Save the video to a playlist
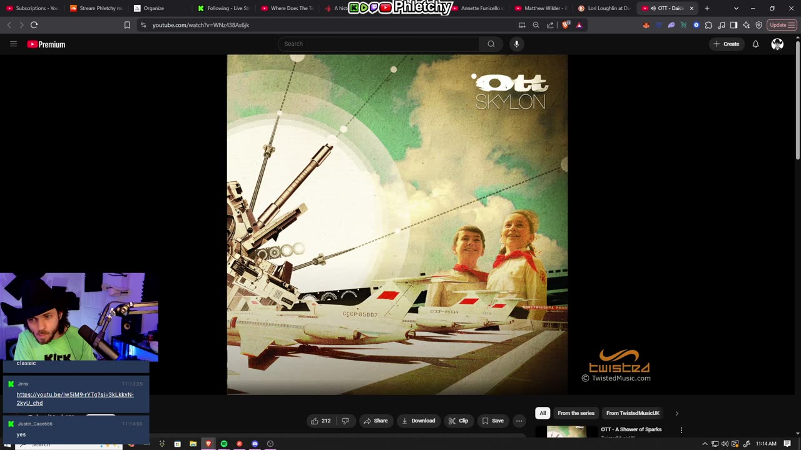Viewport: 801px width, 450px height. click(492, 421)
